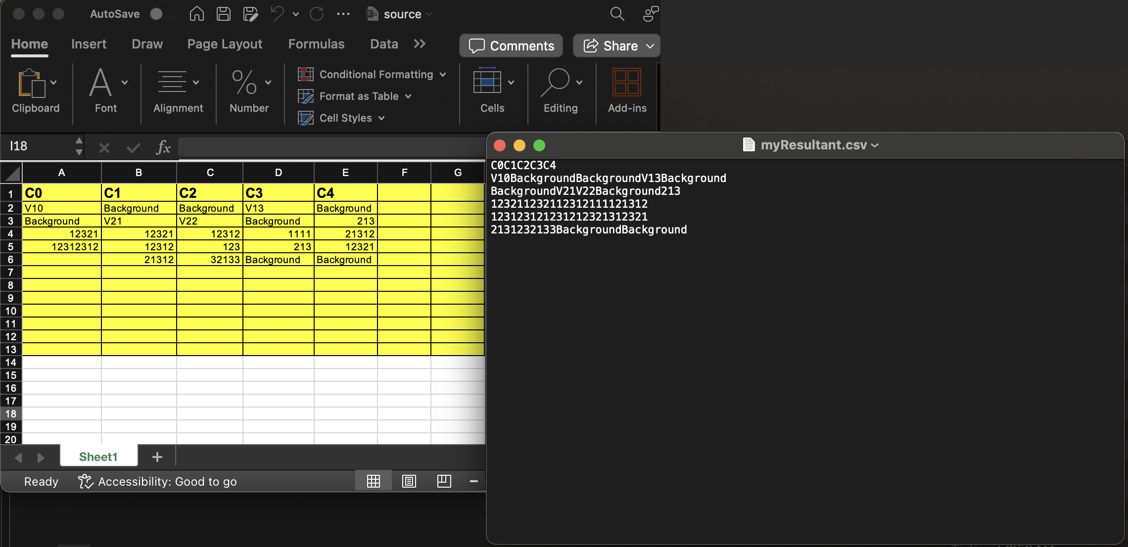Select the C0 header cell
Screen dimensions: 1128x547
(62, 193)
